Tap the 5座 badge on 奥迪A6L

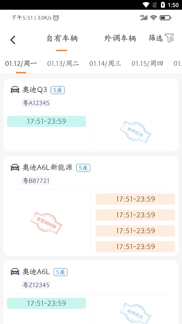(61, 272)
